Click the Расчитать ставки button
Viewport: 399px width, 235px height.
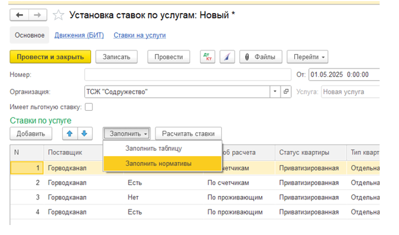188,134
